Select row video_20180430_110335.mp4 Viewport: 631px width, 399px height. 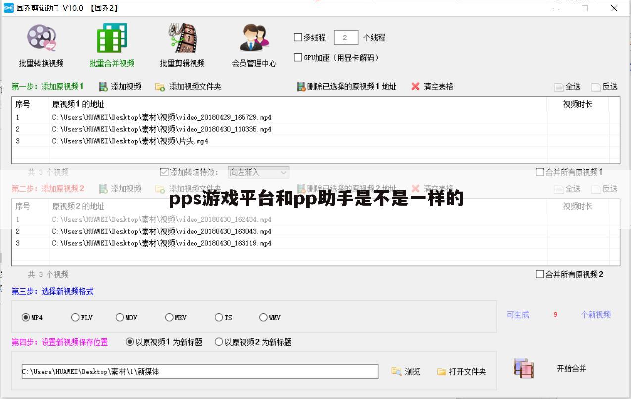tap(315, 129)
